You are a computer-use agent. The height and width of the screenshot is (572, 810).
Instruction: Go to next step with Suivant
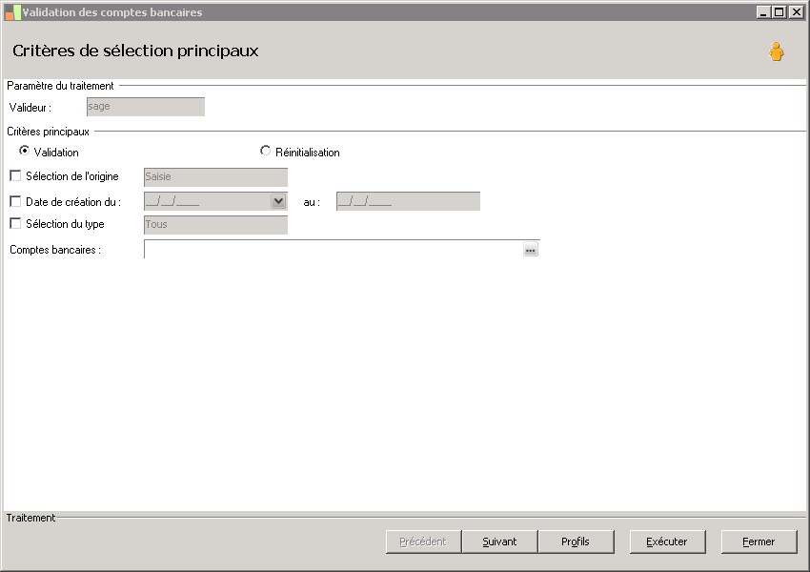(x=499, y=541)
